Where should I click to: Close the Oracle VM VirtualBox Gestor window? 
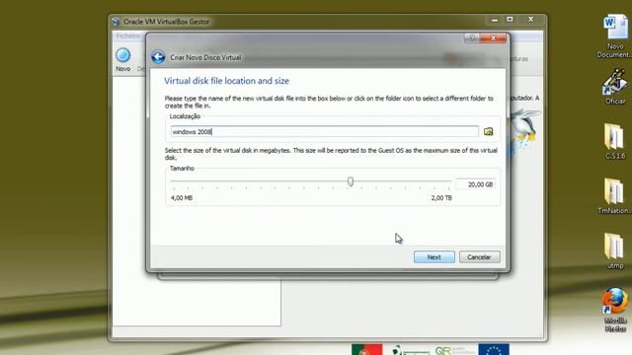click(x=531, y=20)
